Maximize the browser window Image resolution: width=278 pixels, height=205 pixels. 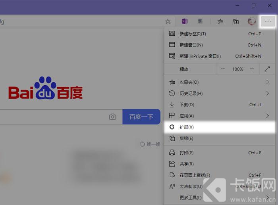253,6
